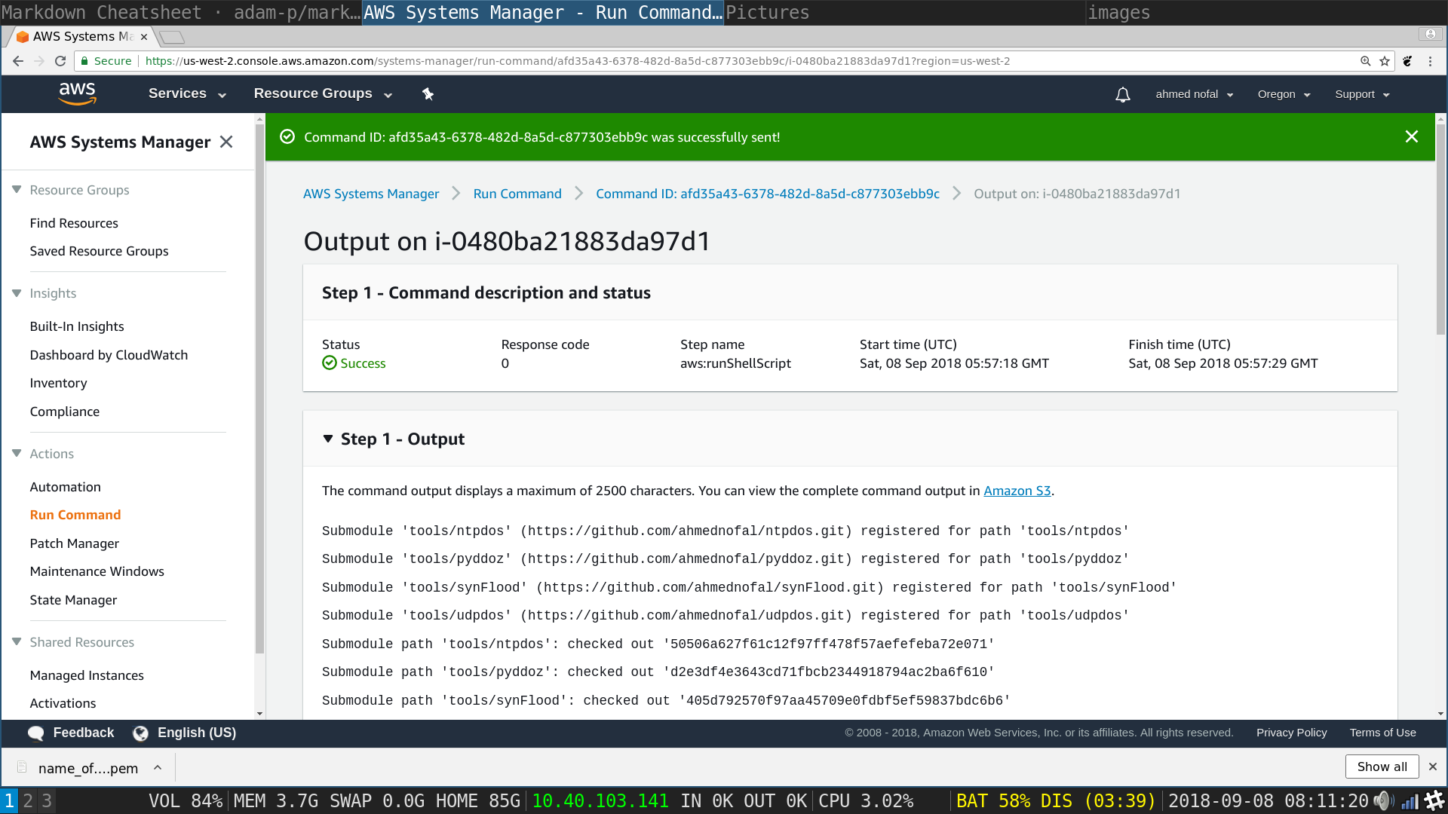Screen dimensions: 1448x814
Task: Click the Automation sidebar item
Action: 66,486
